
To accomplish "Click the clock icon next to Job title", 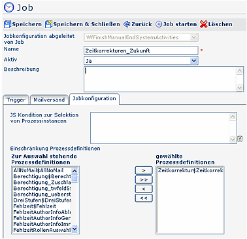I will coord(9,7).
